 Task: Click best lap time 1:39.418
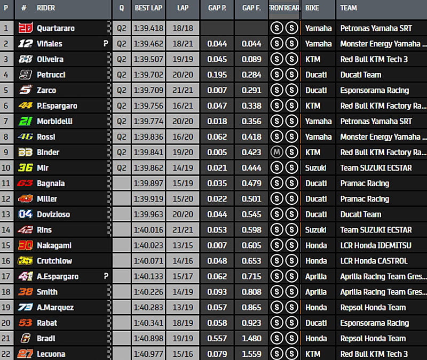[148, 28]
